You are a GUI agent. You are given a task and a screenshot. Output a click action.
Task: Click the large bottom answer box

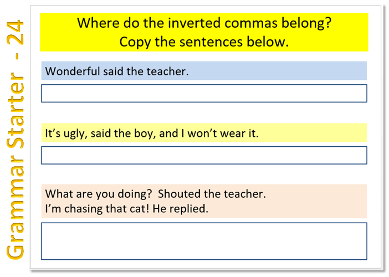point(204,241)
